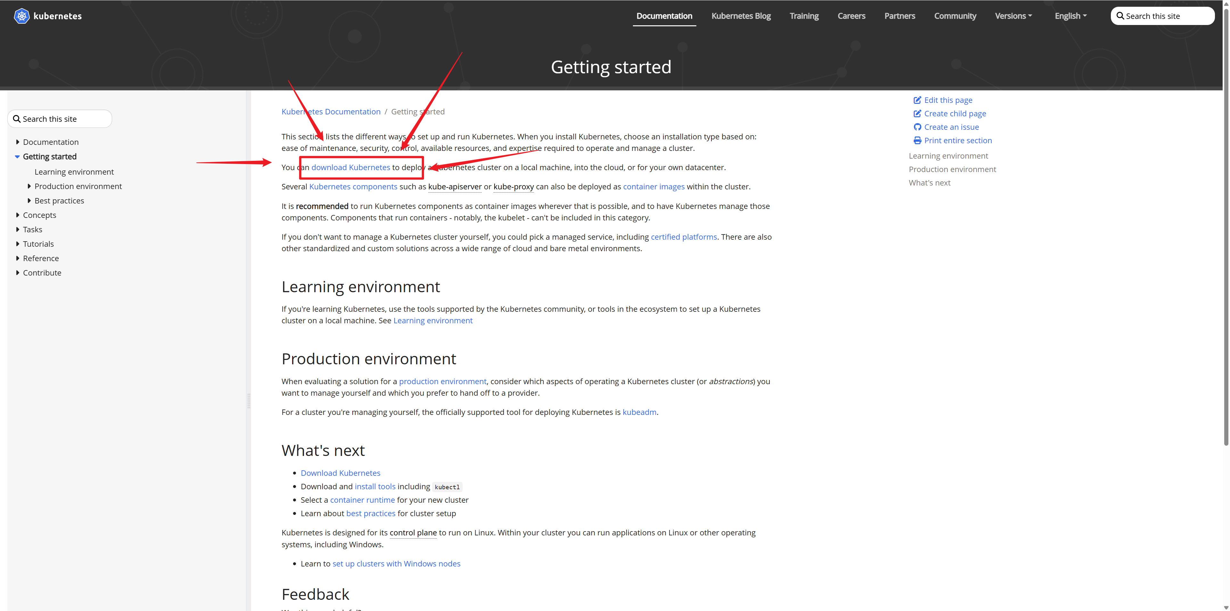
Task: Follow the Kubernetes Documentation breadcrumb link
Action: [x=331, y=112]
